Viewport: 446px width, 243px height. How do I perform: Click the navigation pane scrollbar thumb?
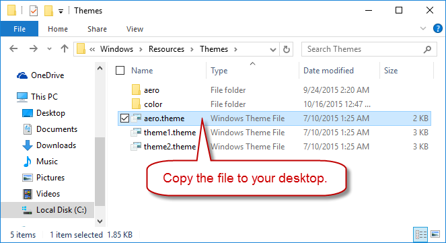(x=100, y=171)
